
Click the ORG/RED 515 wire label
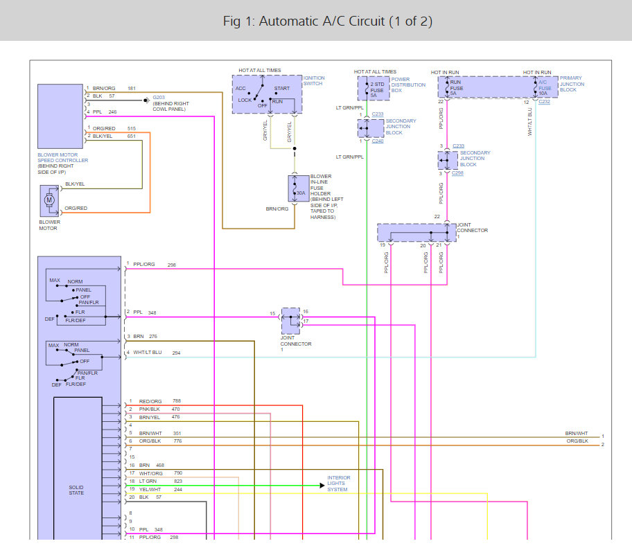point(114,129)
